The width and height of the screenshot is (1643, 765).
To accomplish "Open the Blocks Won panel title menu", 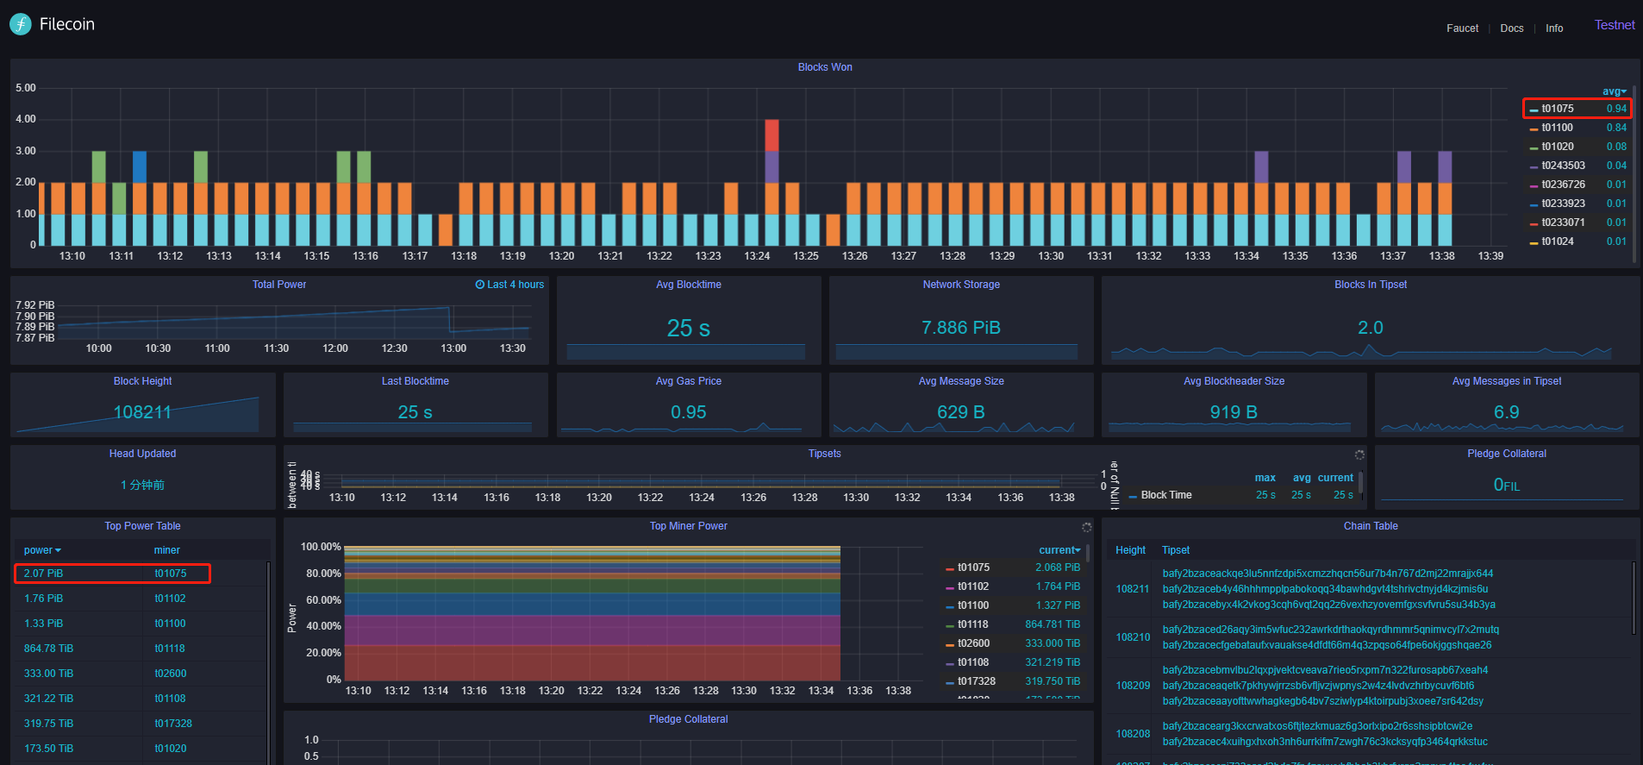I will 825,67.
